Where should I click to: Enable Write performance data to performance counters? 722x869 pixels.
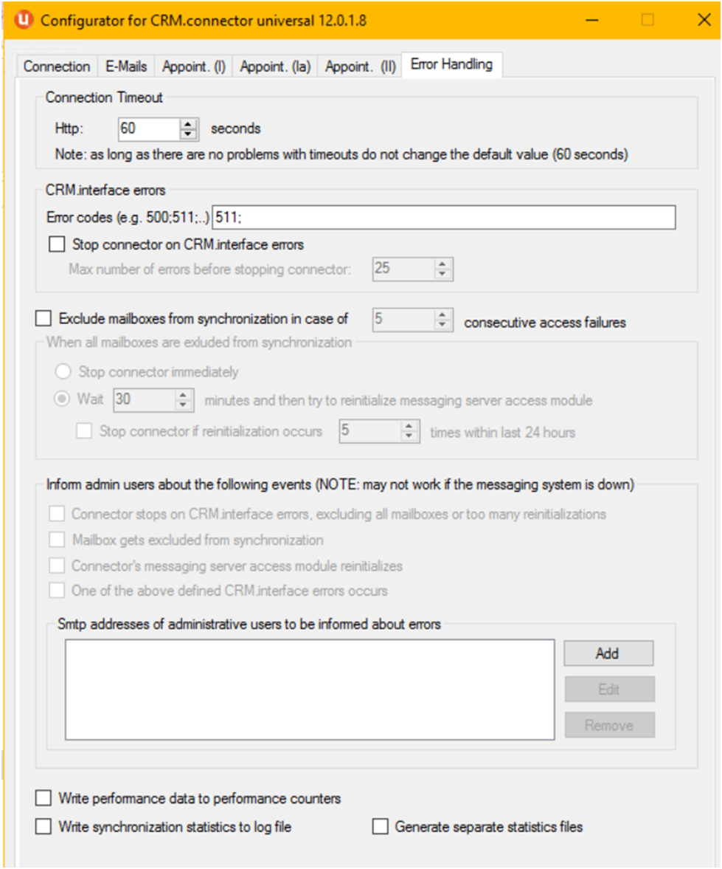tap(44, 798)
